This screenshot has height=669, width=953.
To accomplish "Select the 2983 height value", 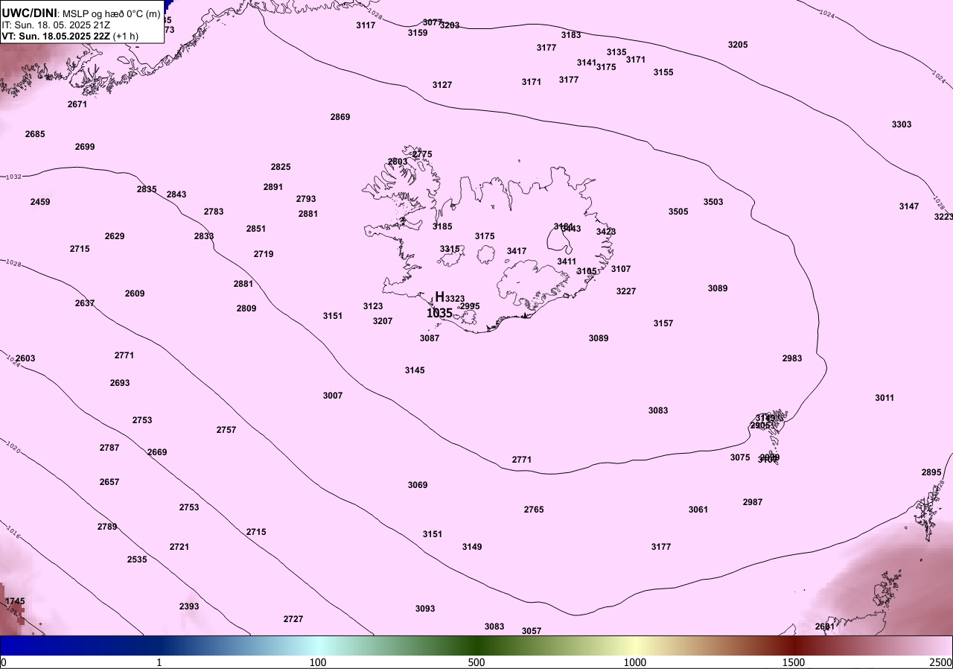I will [792, 358].
